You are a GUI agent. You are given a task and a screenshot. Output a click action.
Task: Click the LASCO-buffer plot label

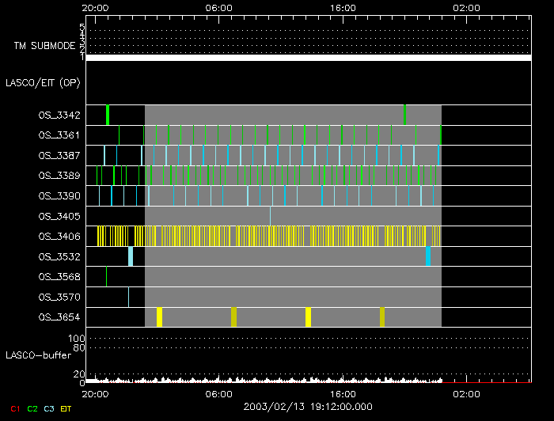(x=41, y=355)
